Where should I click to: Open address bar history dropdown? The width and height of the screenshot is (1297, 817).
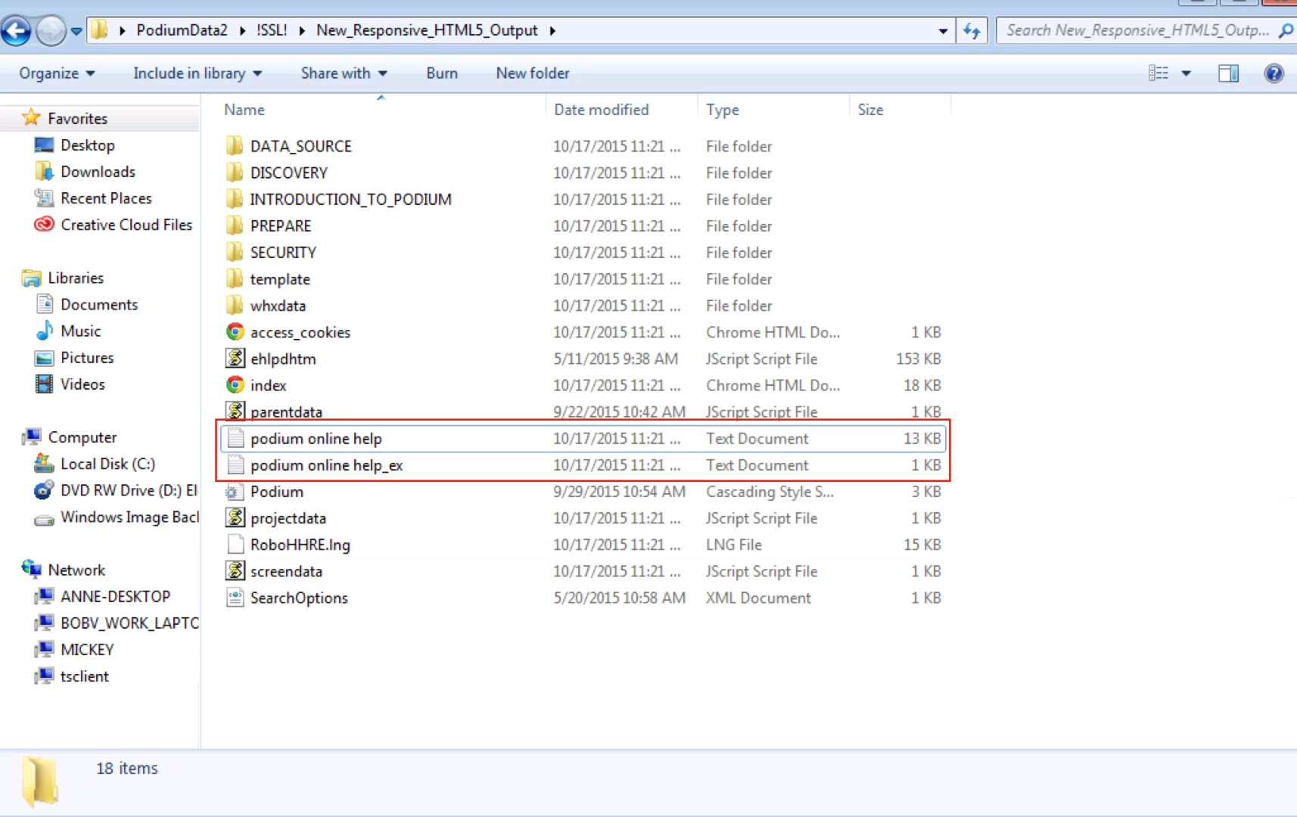(943, 31)
